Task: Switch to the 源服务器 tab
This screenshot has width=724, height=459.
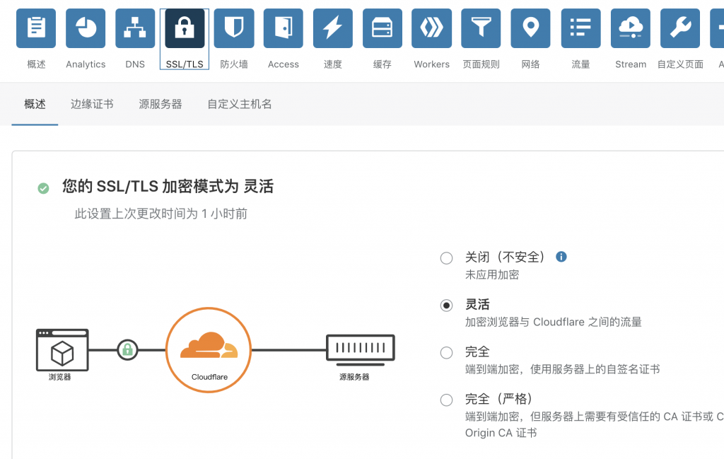Action: point(160,104)
